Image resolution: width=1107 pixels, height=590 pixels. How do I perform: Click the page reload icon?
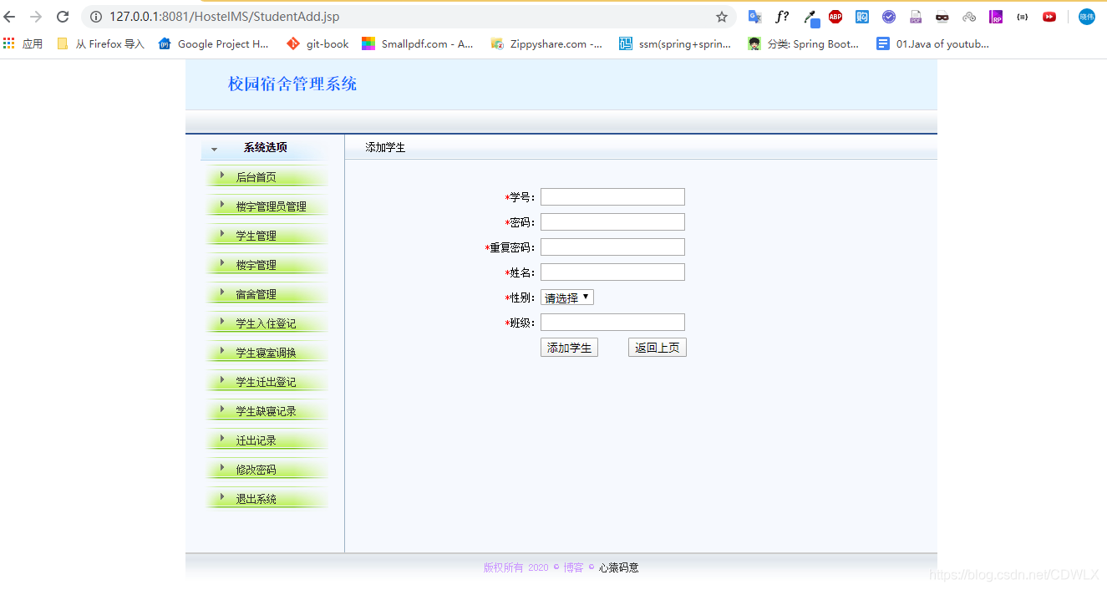point(63,16)
